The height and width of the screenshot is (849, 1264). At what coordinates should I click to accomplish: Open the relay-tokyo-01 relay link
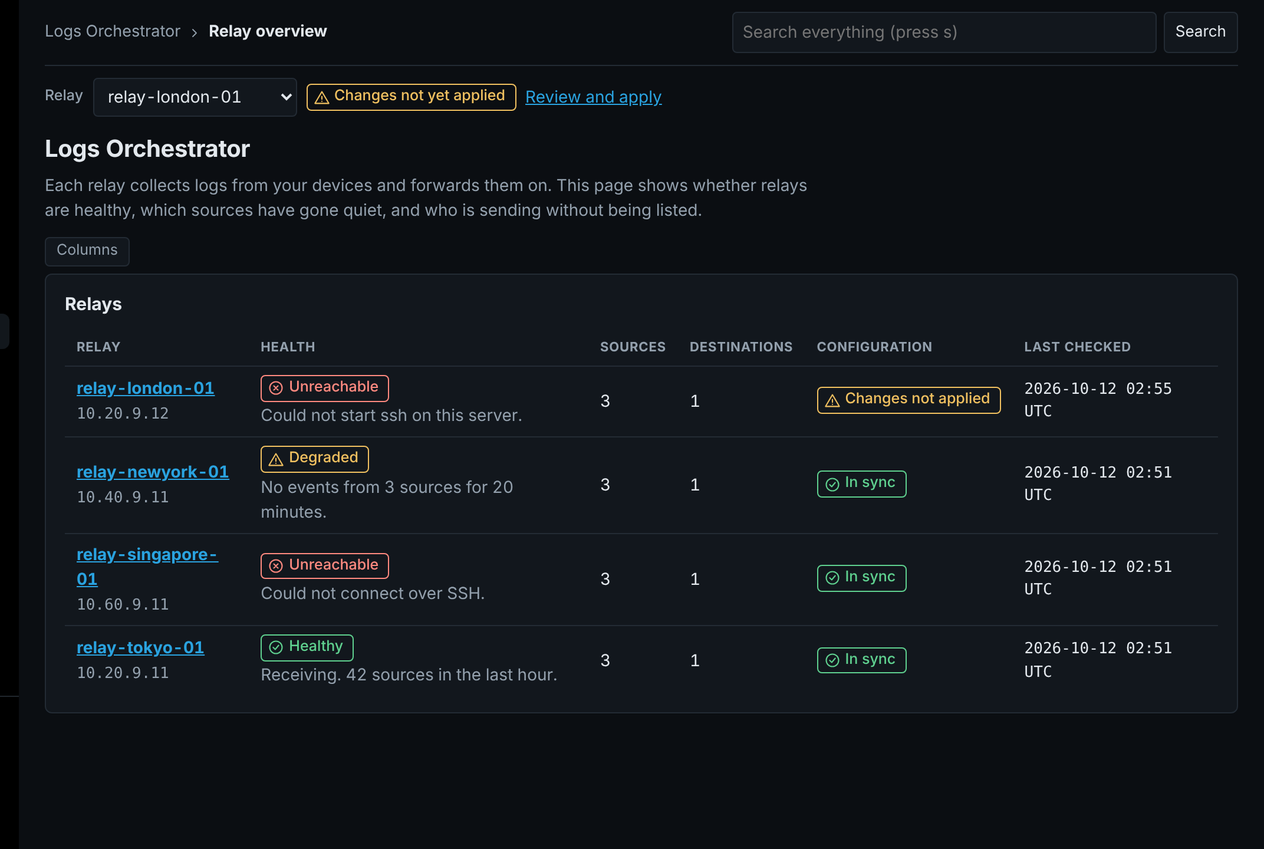point(140,647)
